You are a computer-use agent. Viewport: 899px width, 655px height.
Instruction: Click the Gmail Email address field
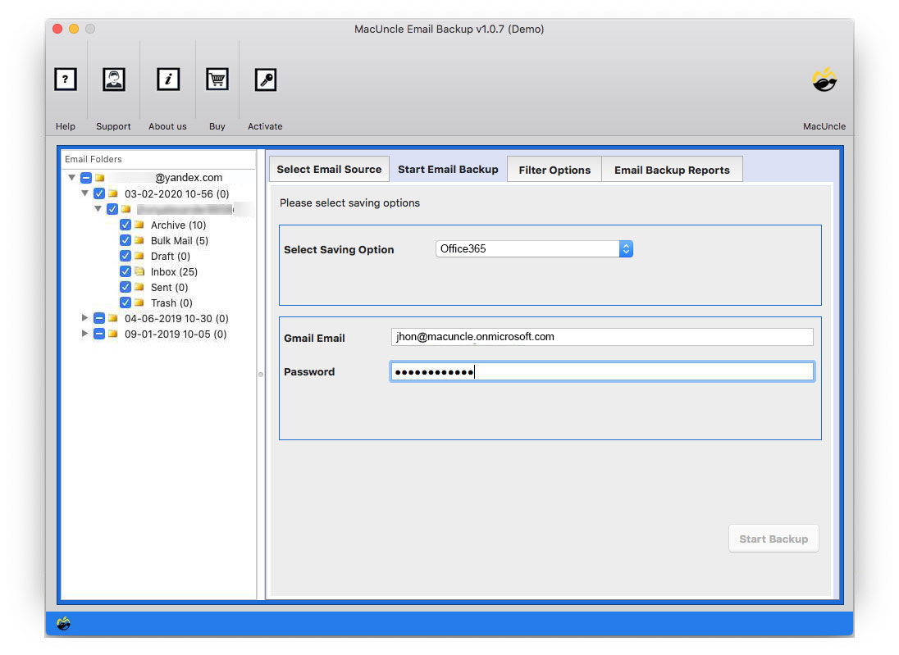(601, 336)
